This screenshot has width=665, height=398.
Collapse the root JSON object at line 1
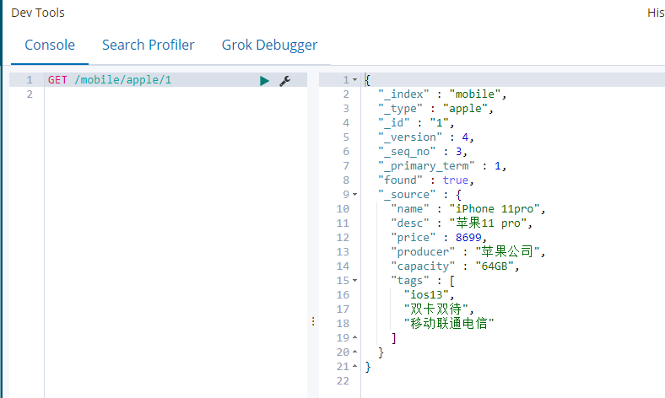point(355,80)
